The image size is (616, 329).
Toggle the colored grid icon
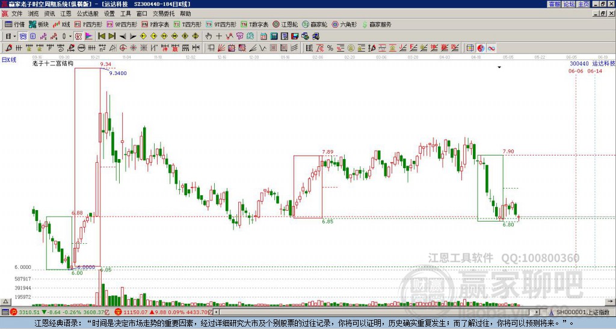[470, 48]
